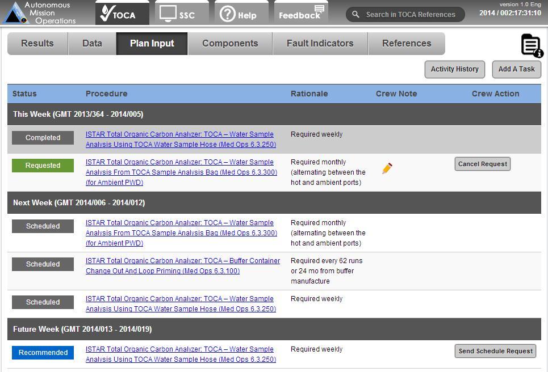Open the Requested row Sample Analysis Bag link
The width and height of the screenshot is (548, 372).
pyautogui.click(x=181, y=172)
